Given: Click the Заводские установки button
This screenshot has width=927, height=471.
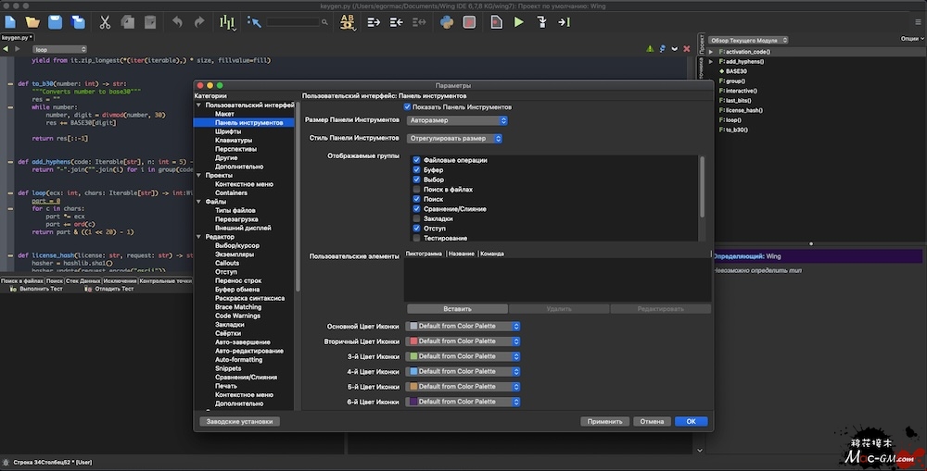Looking at the screenshot, I should coord(239,421).
